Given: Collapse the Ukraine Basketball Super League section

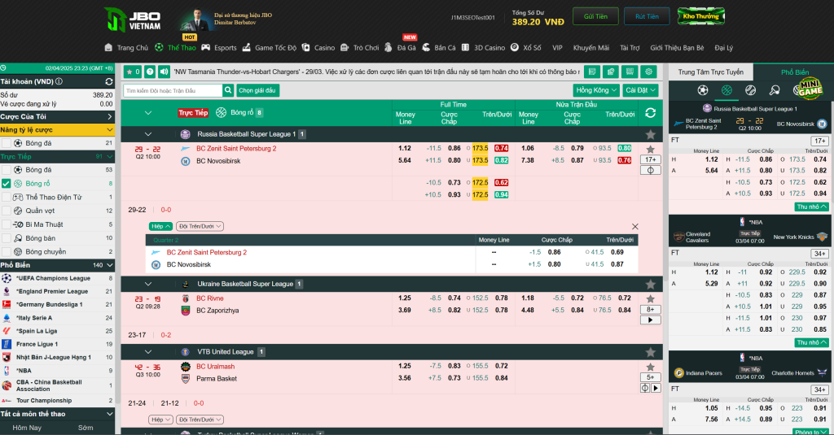Looking at the screenshot, I should pos(148,284).
